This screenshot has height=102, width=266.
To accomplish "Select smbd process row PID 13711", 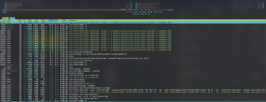I will click(x=133, y=63).
